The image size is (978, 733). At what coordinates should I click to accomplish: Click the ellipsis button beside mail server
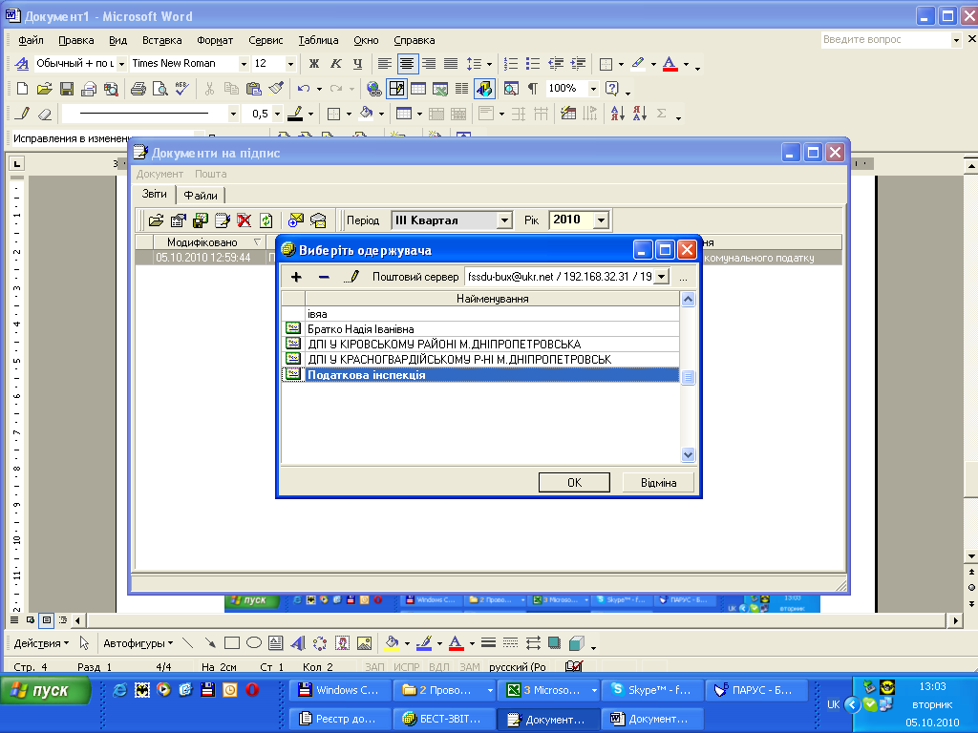tap(683, 277)
